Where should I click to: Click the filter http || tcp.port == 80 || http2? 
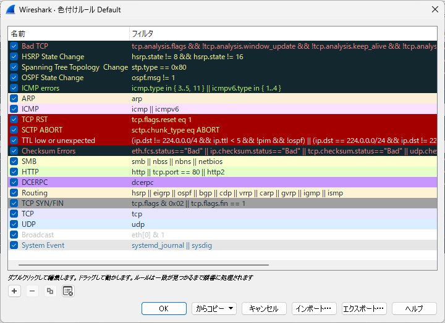(178, 172)
